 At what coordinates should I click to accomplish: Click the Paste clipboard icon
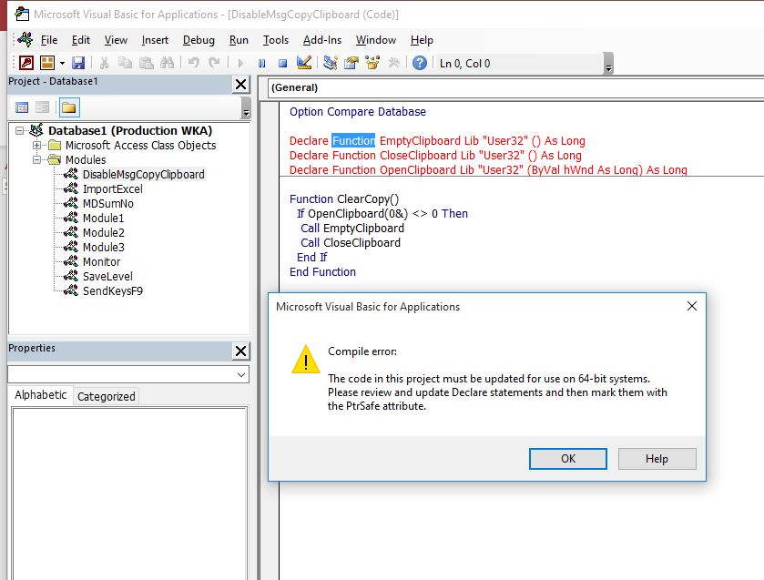point(147,63)
